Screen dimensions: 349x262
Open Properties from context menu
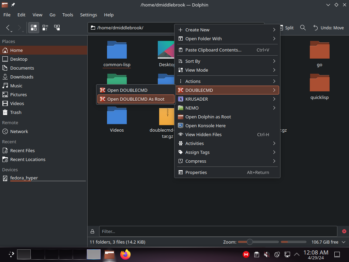tap(227, 172)
